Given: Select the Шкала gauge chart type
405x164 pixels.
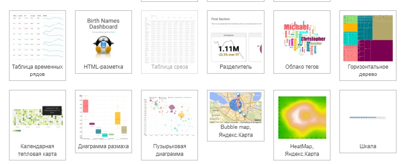Looking at the screenshot, I should [368, 122].
